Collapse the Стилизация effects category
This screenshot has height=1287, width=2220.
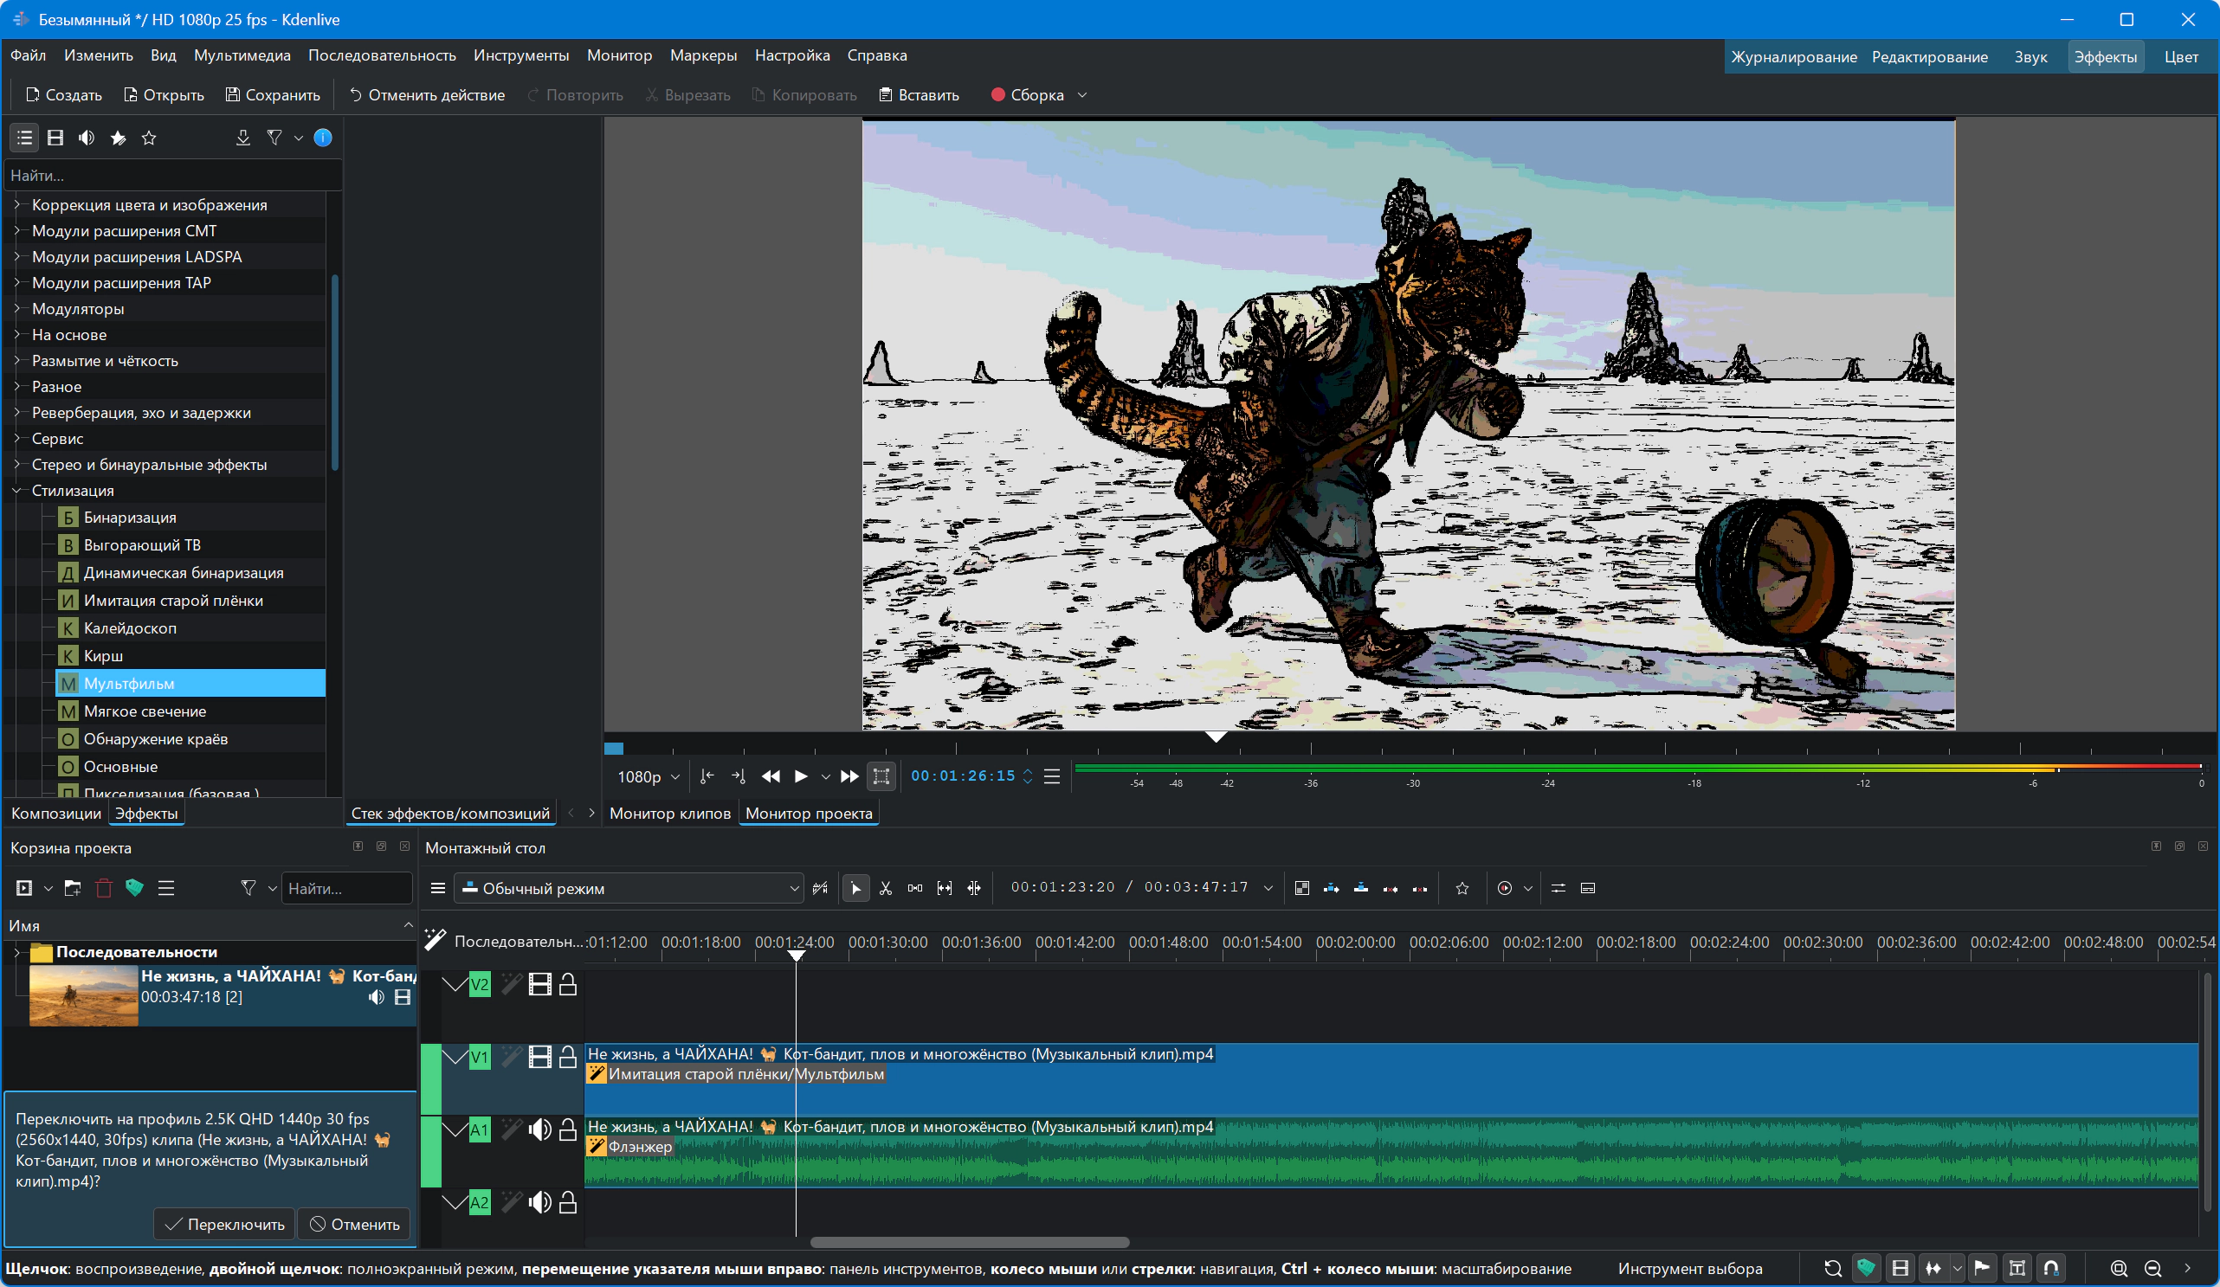16,491
